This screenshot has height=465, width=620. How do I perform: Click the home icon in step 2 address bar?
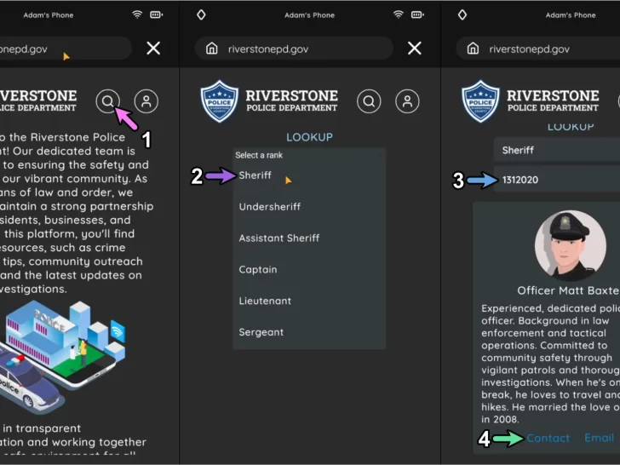pos(212,49)
